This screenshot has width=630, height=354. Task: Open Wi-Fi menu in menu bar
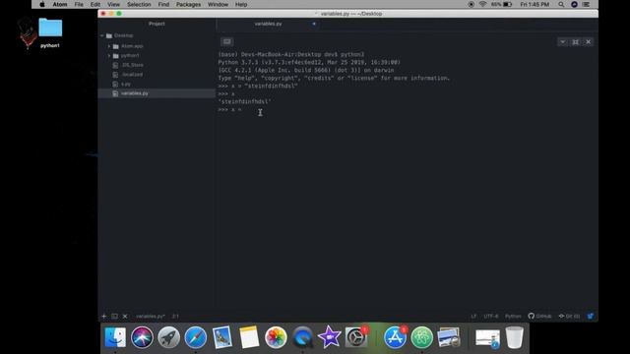point(482,4)
